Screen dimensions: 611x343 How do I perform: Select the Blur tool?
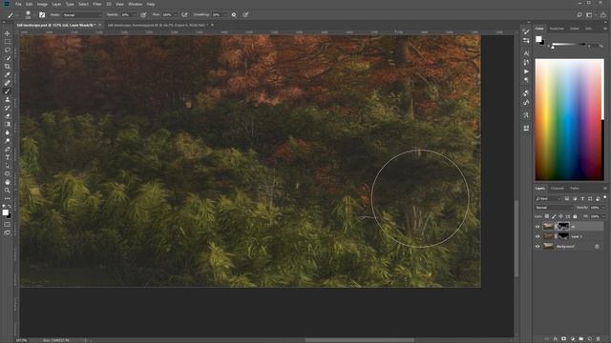[x=7, y=132]
